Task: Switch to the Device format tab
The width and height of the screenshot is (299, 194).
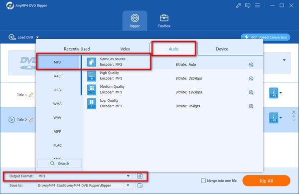Action: click(222, 49)
